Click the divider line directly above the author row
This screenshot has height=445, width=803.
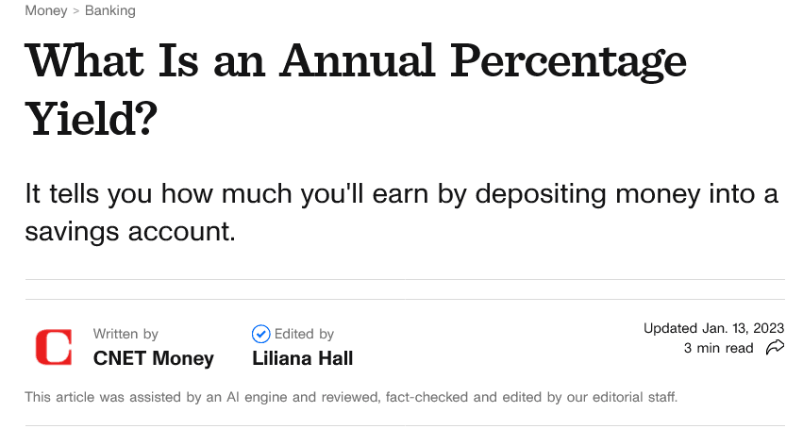pos(405,299)
